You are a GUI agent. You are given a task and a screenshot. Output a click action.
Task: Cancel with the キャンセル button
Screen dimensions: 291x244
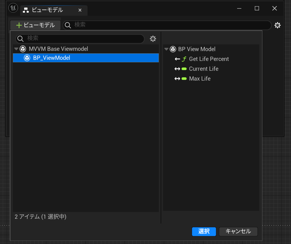tap(238, 232)
